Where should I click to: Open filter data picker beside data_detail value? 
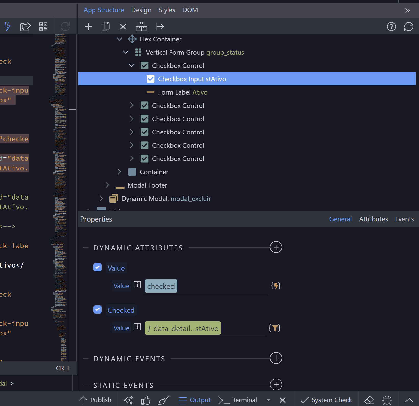[x=275, y=328]
